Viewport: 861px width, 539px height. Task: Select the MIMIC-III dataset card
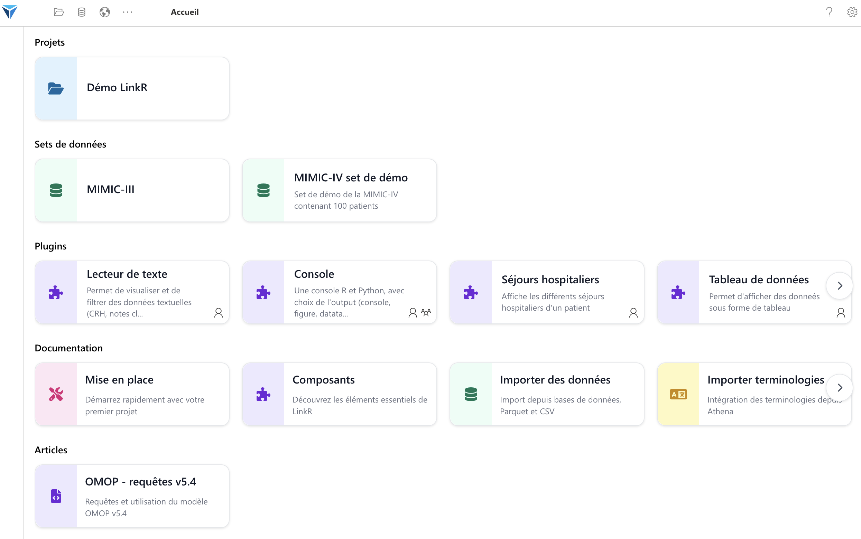click(x=132, y=190)
